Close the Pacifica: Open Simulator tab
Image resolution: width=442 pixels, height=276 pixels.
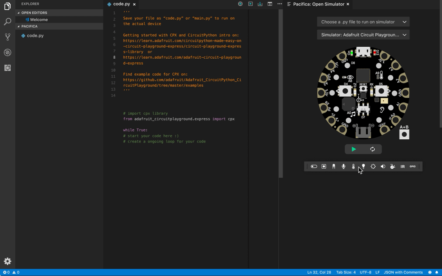348,4
